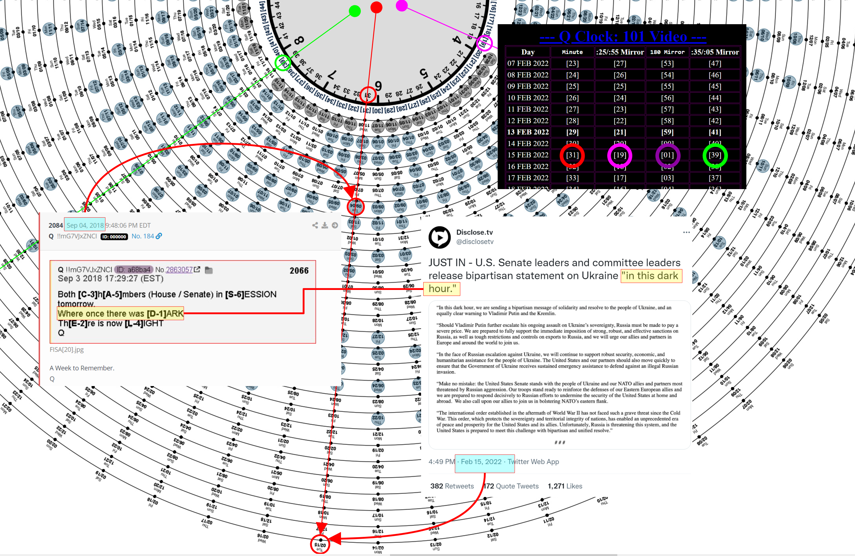Click the 'Minute' column header
The width and height of the screenshot is (855, 556).
572,52
